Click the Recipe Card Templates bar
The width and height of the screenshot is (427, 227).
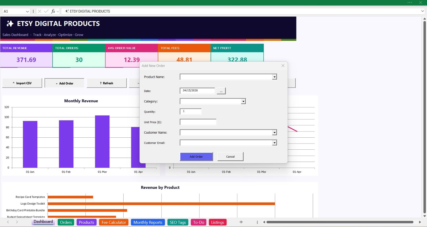click(70, 197)
